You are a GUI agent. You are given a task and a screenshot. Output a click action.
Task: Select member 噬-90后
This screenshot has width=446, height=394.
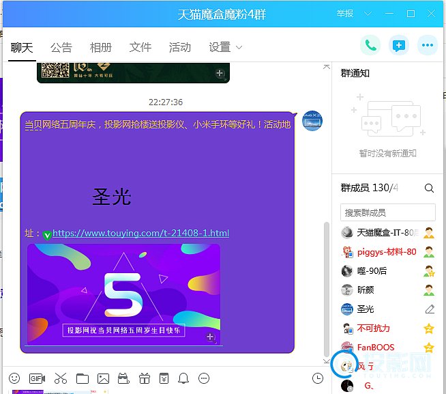click(387, 271)
